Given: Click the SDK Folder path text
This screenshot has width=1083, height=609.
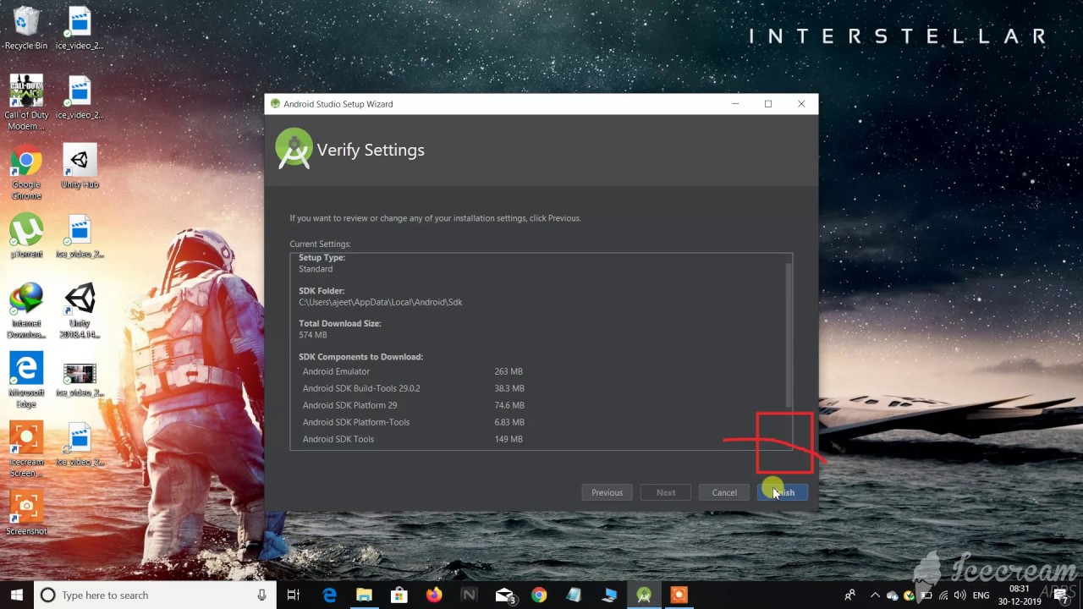Looking at the screenshot, I should [x=380, y=302].
